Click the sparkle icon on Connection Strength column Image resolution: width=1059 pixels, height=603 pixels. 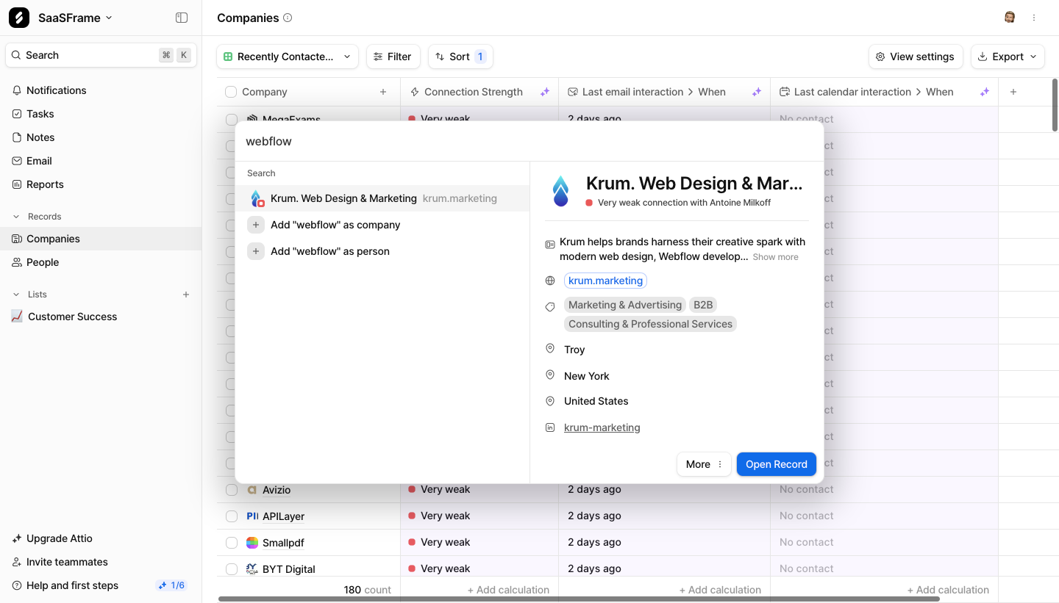point(545,92)
